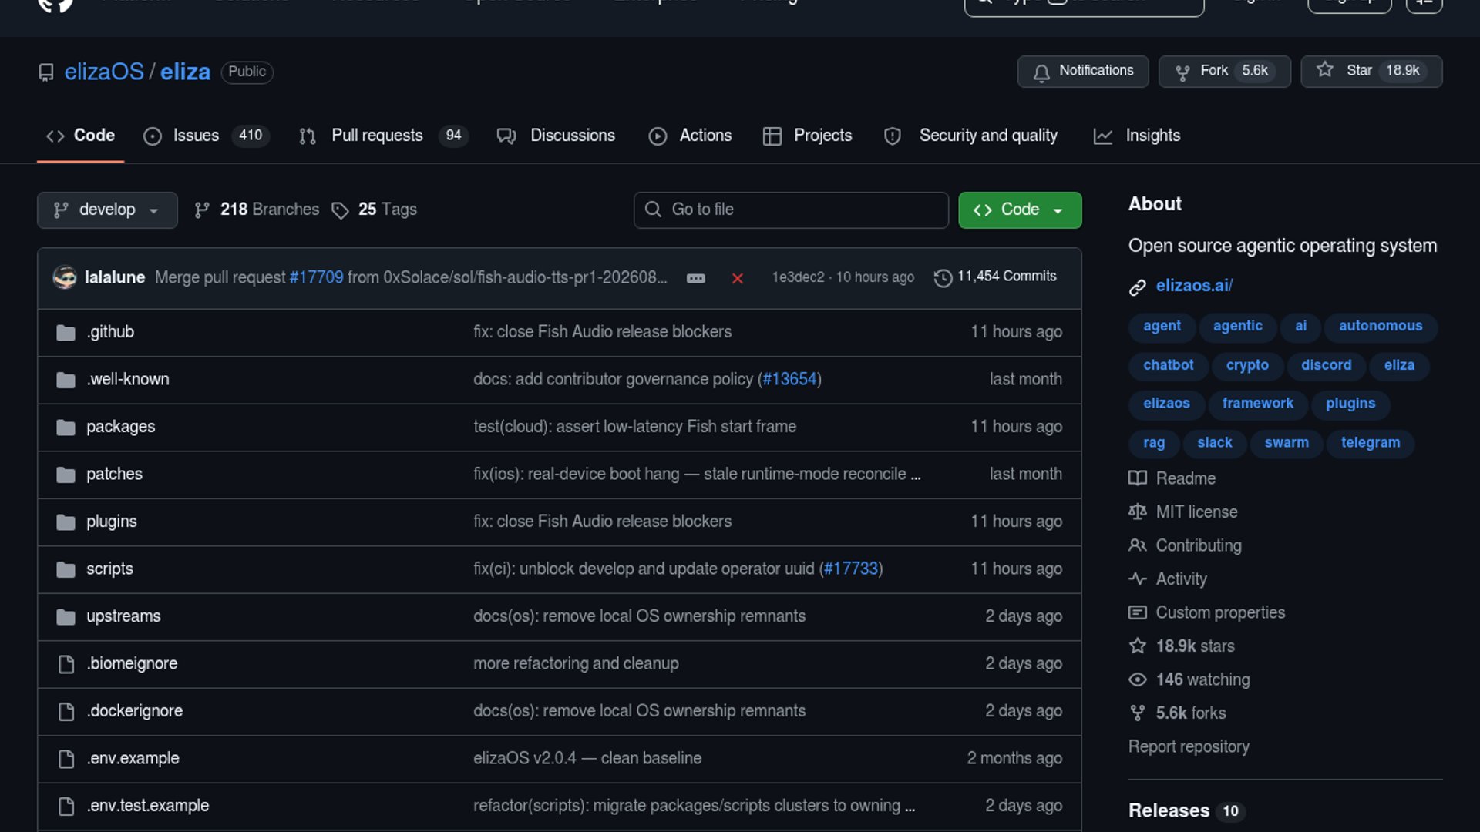Open the plugins folder
Image resolution: width=1480 pixels, height=832 pixels.
pyautogui.click(x=112, y=522)
